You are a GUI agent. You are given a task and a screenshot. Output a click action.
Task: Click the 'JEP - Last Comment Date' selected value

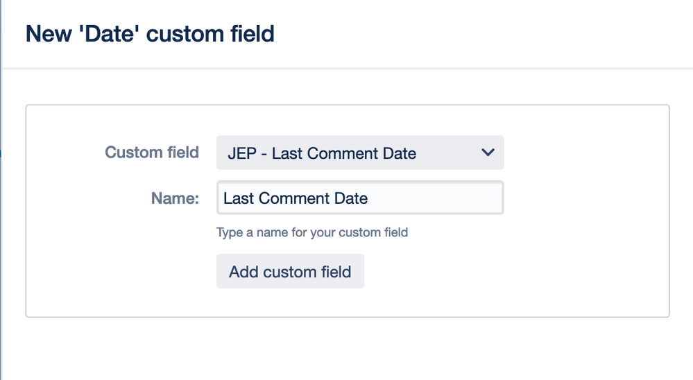click(322, 153)
